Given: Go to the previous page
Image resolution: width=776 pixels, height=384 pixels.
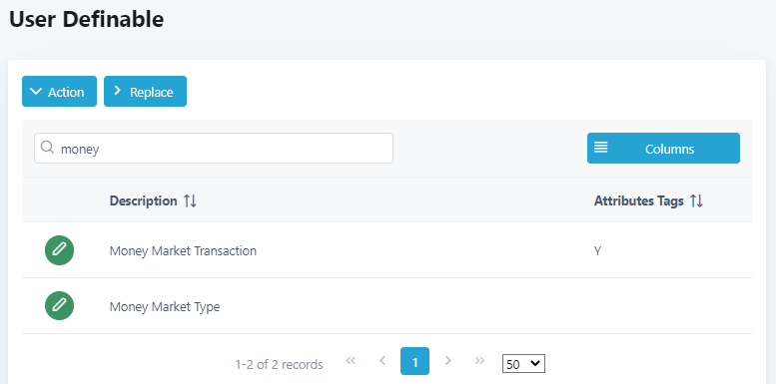Looking at the screenshot, I should 383,361.
